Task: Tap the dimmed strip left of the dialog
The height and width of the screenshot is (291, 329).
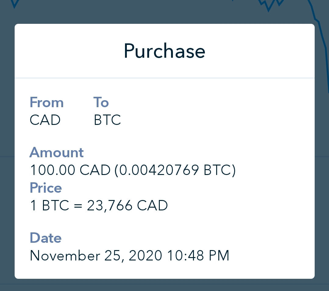Action: (x=7, y=153)
